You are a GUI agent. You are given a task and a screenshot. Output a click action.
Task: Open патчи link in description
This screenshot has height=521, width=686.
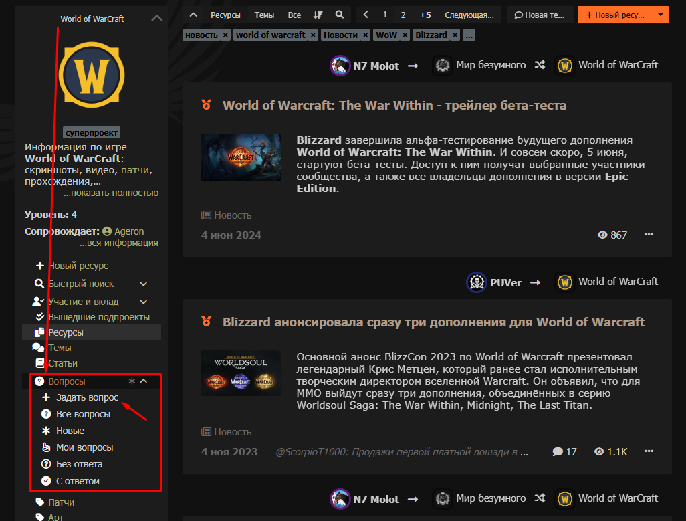tap(135, 170)
